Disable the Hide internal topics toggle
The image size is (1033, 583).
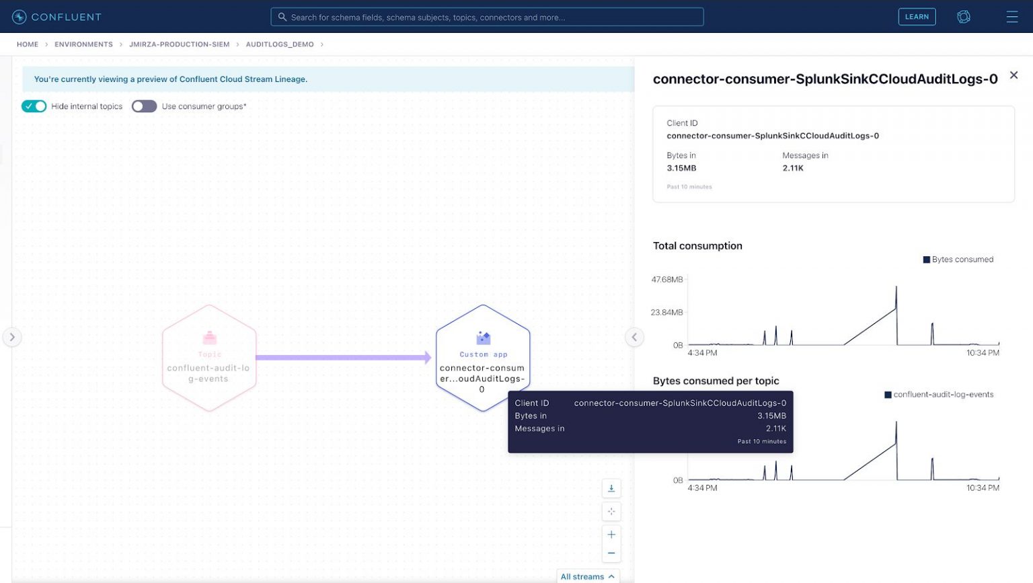coord(34,106)
